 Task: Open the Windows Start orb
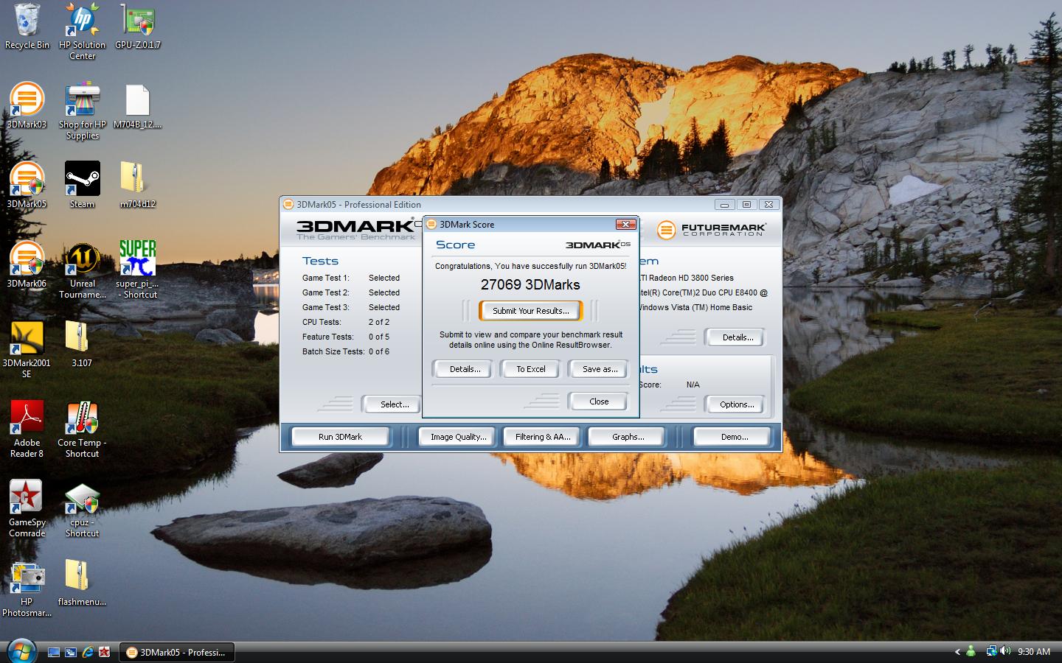coord(20,651)
